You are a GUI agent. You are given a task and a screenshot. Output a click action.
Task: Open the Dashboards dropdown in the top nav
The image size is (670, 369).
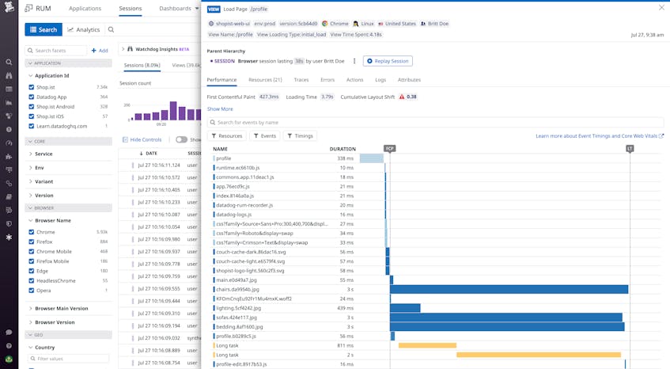pyautogui.click(x=179, y=9)
